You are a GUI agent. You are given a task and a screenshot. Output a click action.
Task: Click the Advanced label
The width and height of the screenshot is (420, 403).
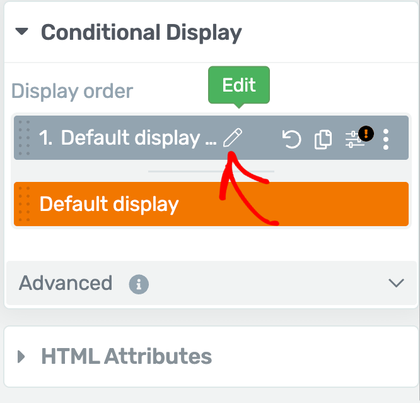[x=66, y=283]
